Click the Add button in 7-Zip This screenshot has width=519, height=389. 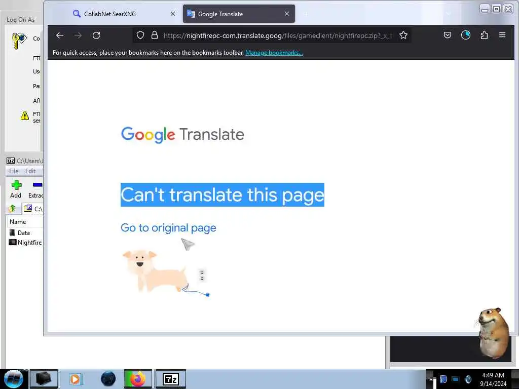[16, 189]
